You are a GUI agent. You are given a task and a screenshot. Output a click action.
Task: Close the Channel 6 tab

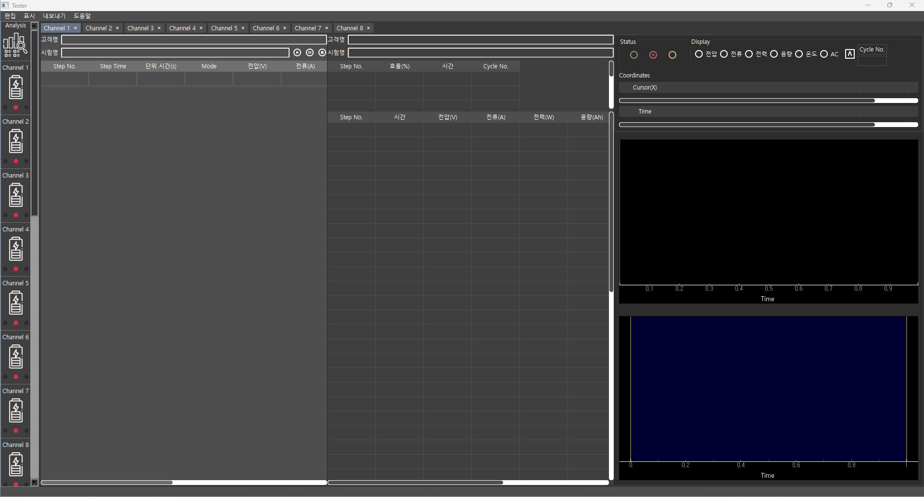pyautogui.click(x=285, y=28)
